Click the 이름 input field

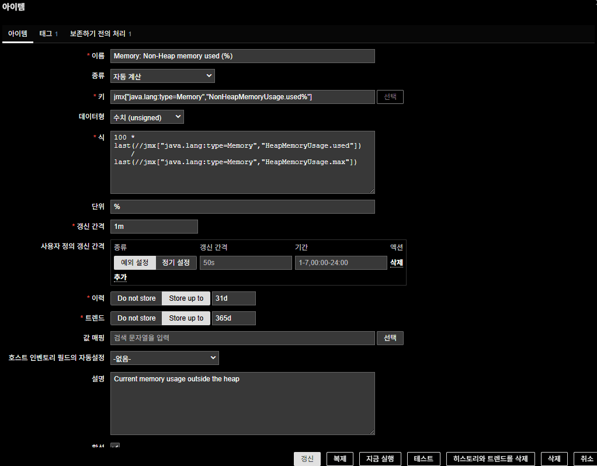tap(242, 56)
